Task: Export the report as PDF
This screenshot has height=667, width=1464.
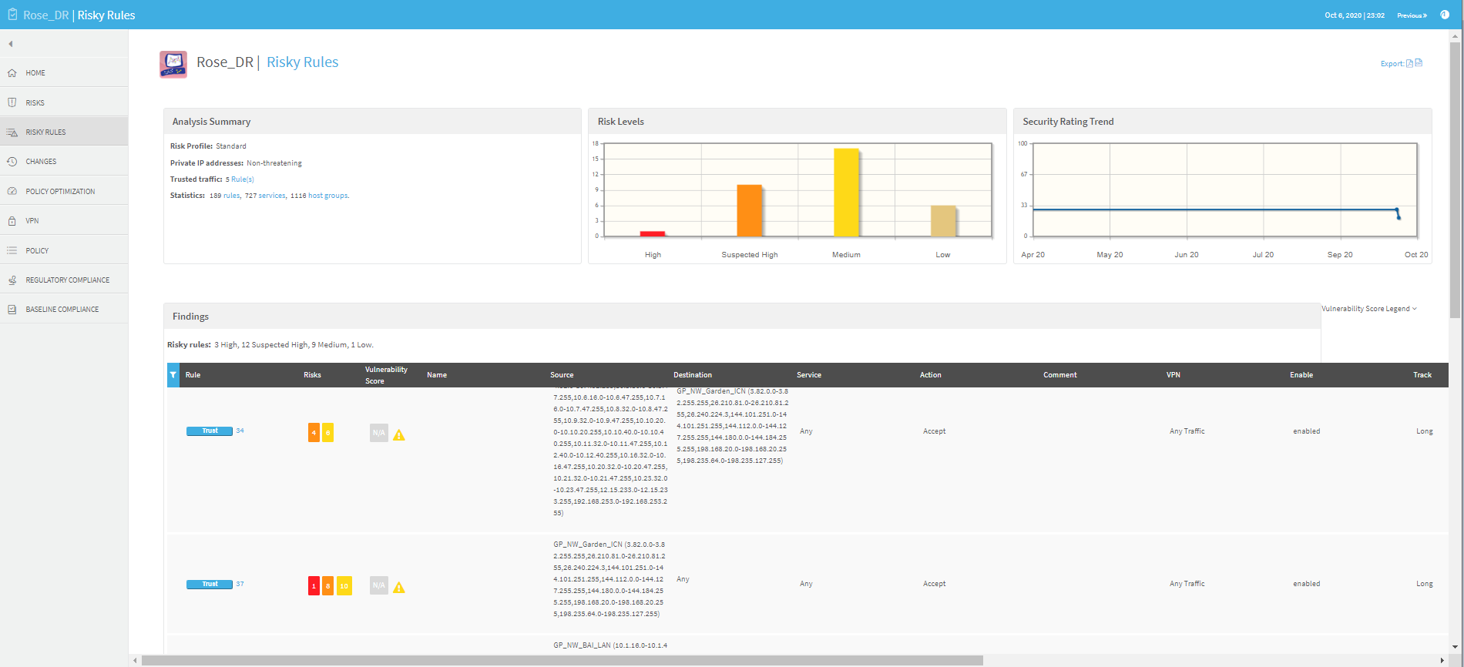Action: (1409, 64)
